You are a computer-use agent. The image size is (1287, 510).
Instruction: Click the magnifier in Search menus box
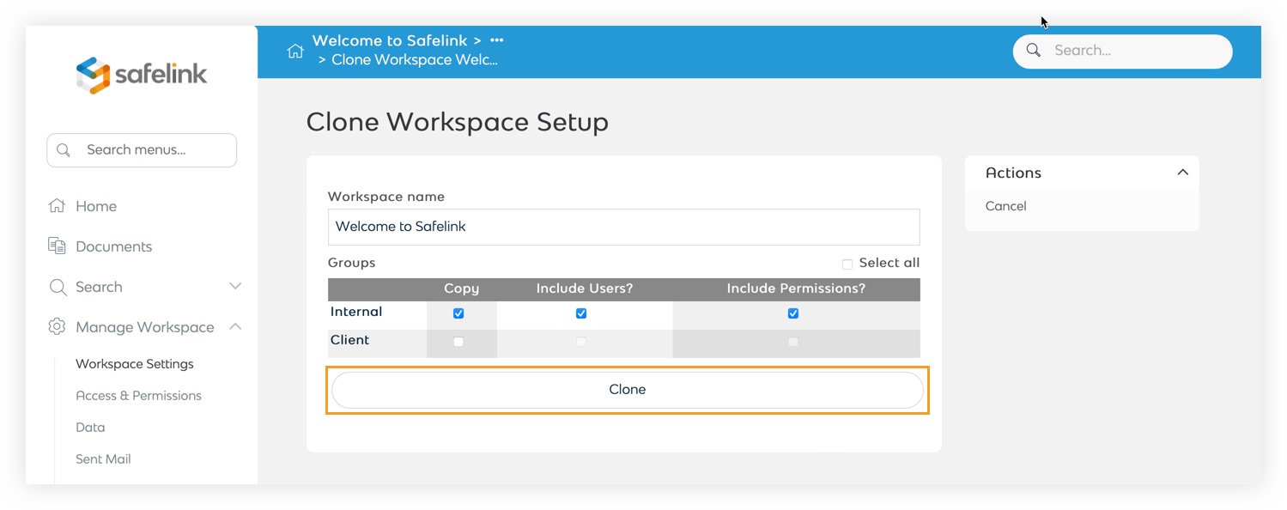64,150
